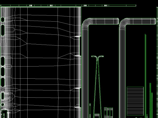Screen dimensions: 158x118
Task: Select the long horizontal strip along the top
Action: [68, 6]
